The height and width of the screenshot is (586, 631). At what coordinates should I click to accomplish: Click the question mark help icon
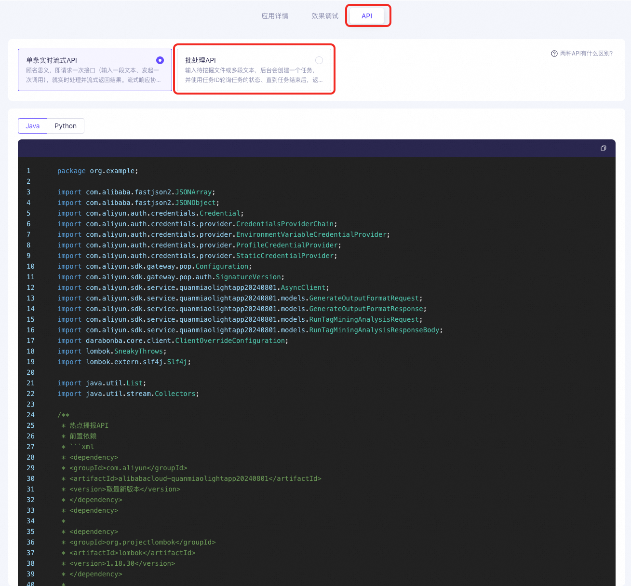pos(554,54)
